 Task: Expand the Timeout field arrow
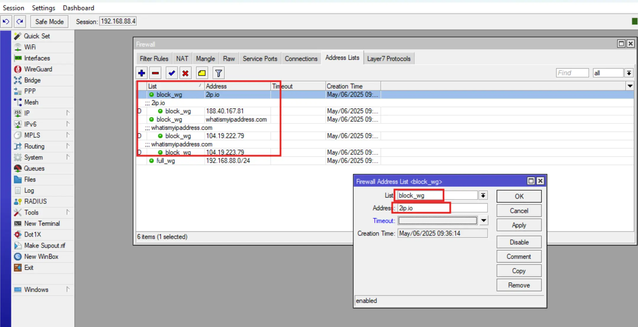(483, 221)
